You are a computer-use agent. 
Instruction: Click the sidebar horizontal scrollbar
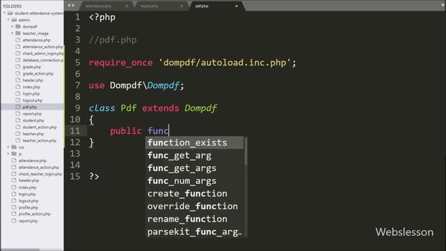[20, 250]
